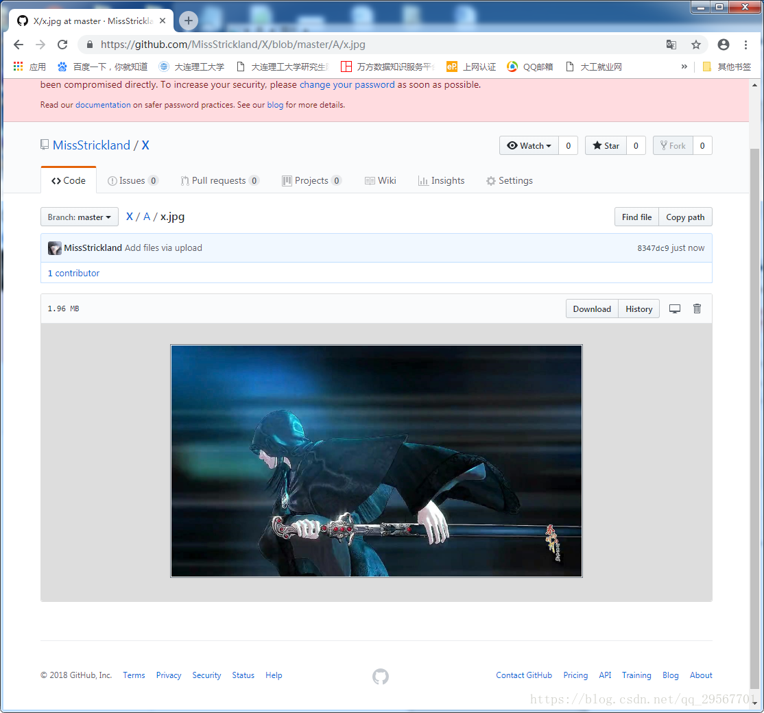This screenshot has width=764, height=713.
Task: Show more bookmarks with the double chevron
Action: [x=684, y=67]
